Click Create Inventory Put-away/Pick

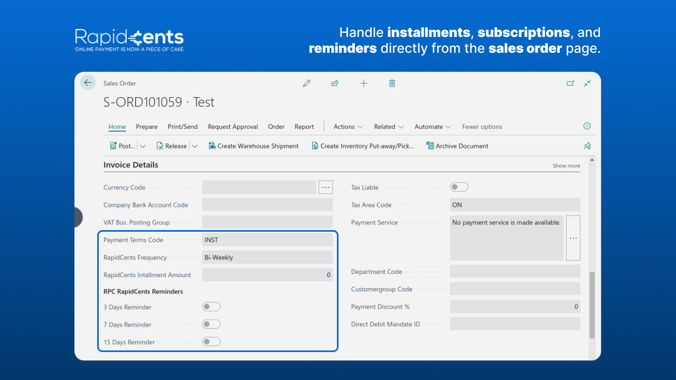click(363, 146)
